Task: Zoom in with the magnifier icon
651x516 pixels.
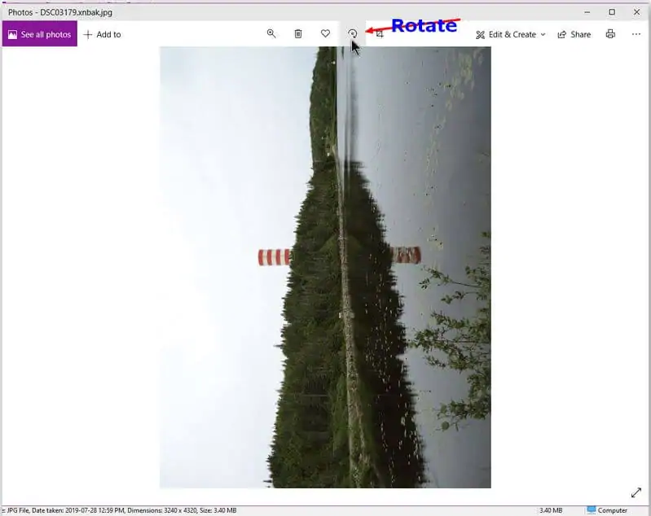Action: click(x=271, y=33)
